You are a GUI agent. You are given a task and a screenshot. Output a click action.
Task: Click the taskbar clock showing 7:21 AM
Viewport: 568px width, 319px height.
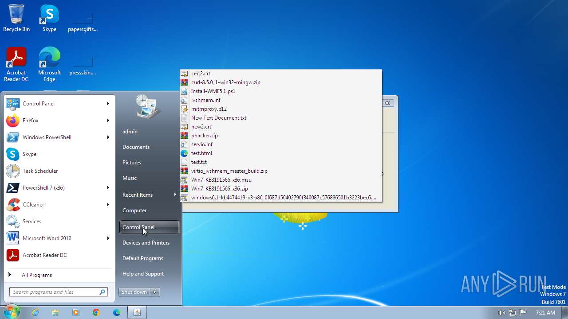[545, 313]
